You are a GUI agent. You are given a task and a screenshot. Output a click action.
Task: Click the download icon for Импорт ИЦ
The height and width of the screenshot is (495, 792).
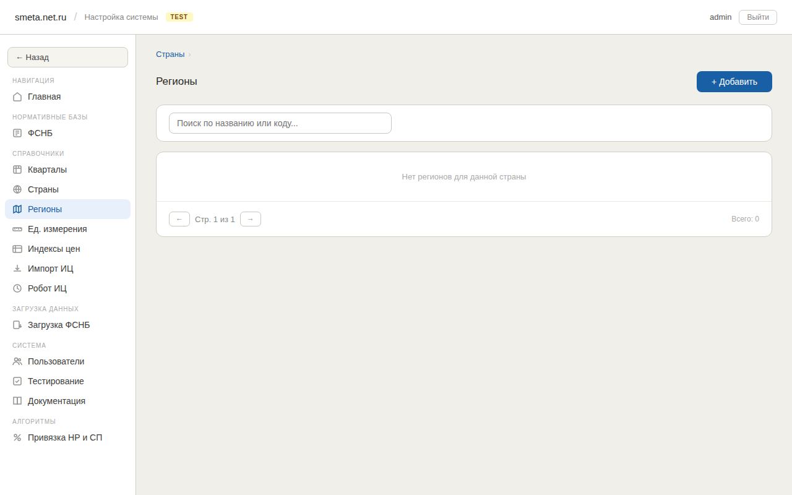pyautogui.click(x=17, y=269)
